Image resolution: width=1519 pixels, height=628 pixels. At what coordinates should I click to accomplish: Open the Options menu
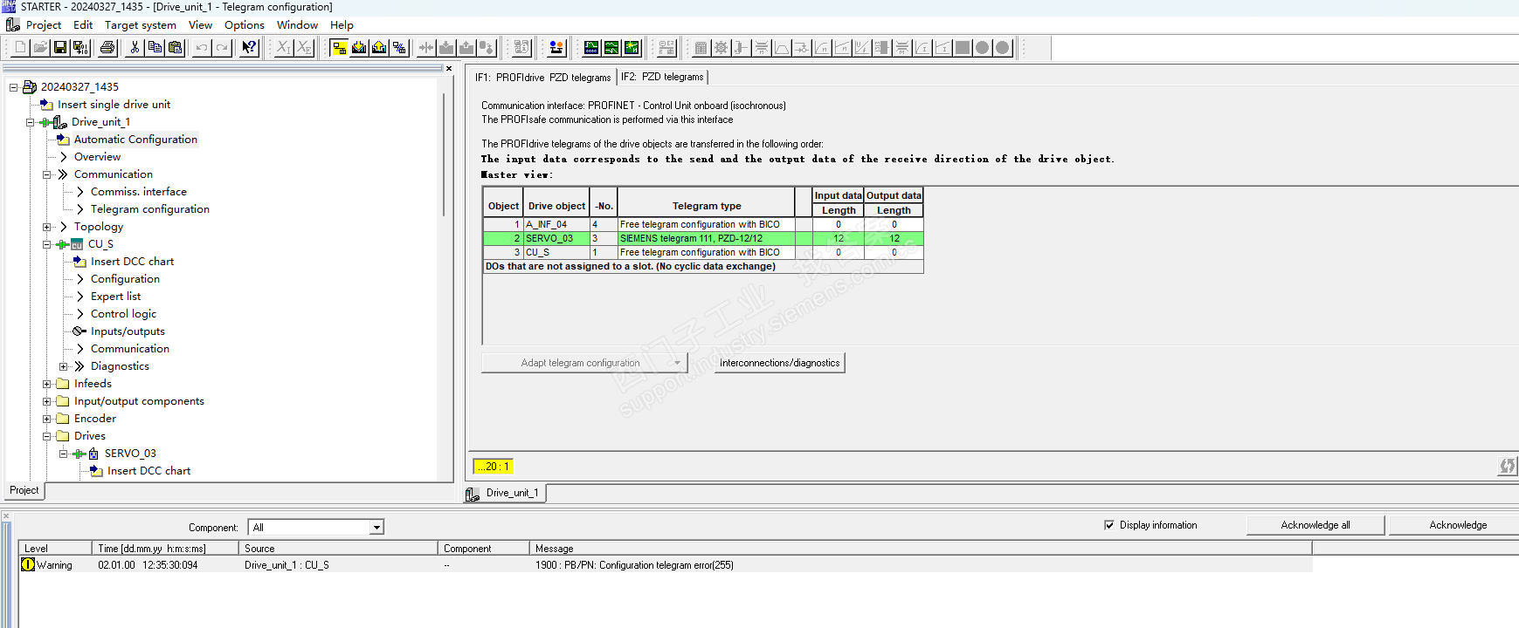point(245,25)
